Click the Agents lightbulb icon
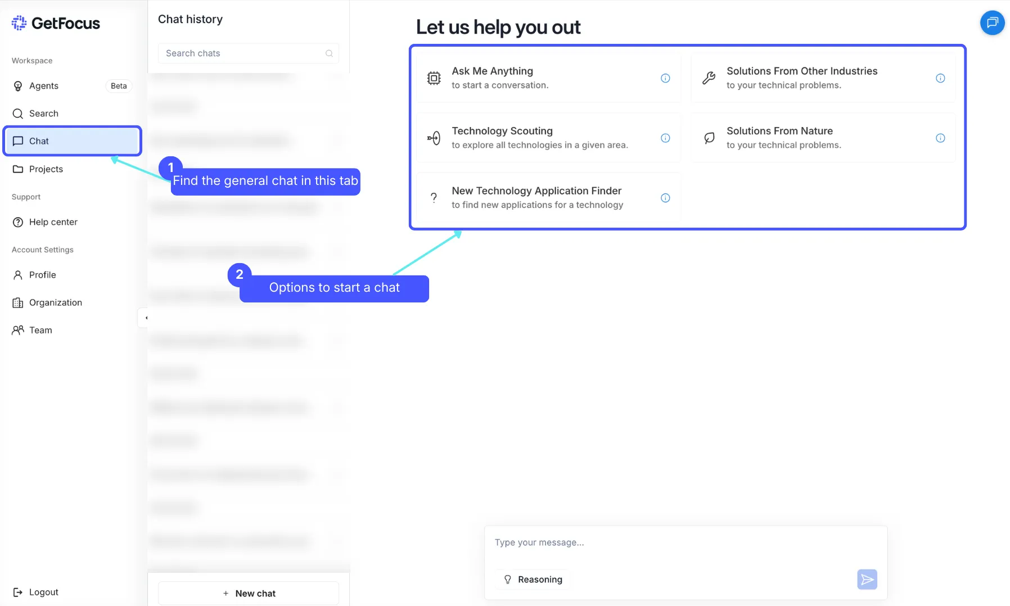 pyautogui.click(x=18, y=86)
